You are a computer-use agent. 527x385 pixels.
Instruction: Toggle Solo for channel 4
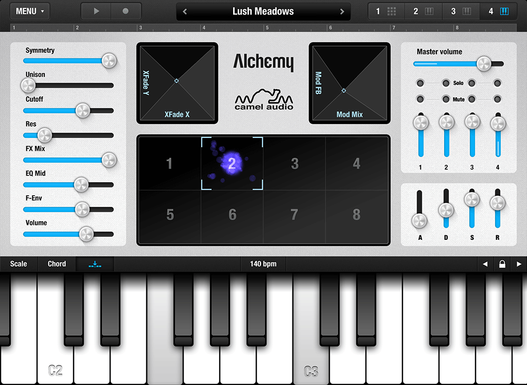[x=498, y=83]
